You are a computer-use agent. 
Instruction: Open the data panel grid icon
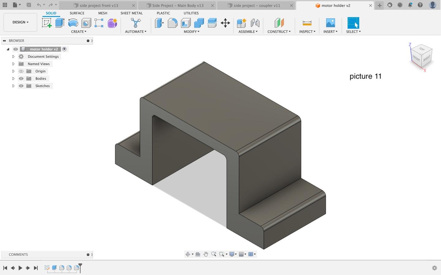(5, 5)
